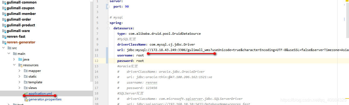The image size is (349, 105).
Task: Collapse the resources folder
Action: pyautogui.click(x=14, y=65)
